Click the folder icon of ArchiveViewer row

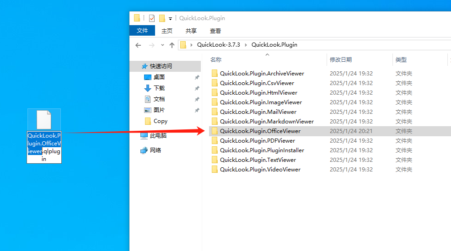pos(215,73)
